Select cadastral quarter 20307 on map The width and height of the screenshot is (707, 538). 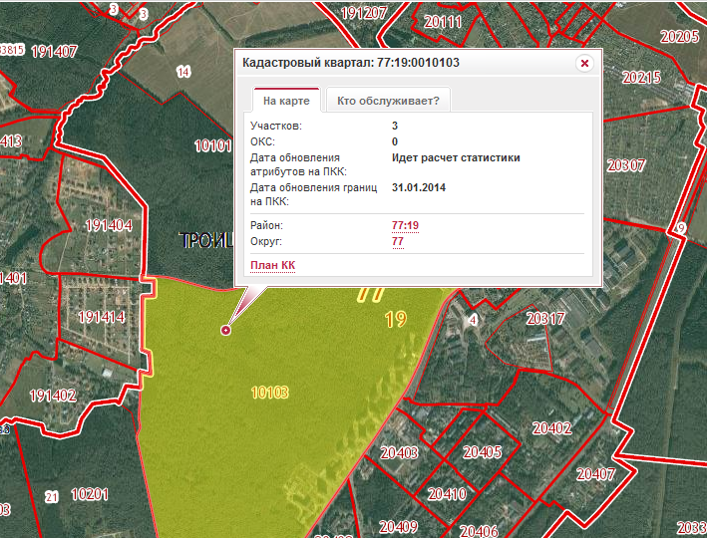(626, 165)
